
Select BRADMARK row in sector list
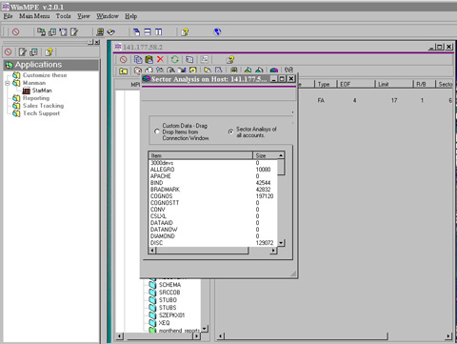click(212, 190)
